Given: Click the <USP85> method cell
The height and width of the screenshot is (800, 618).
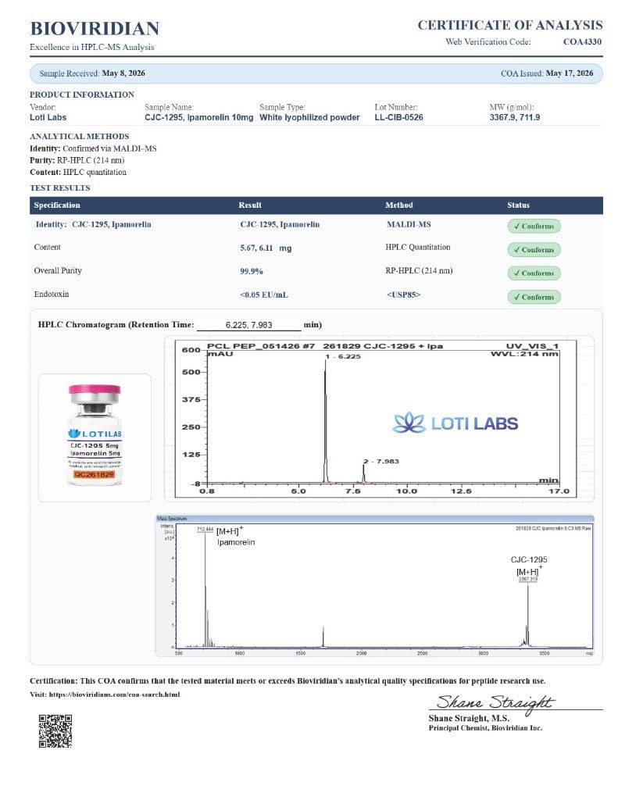Looking at the screenshot, I should (404, 295).
